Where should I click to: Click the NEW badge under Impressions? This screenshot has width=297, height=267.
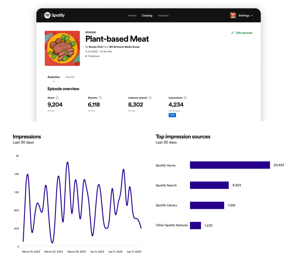point(172,115)
